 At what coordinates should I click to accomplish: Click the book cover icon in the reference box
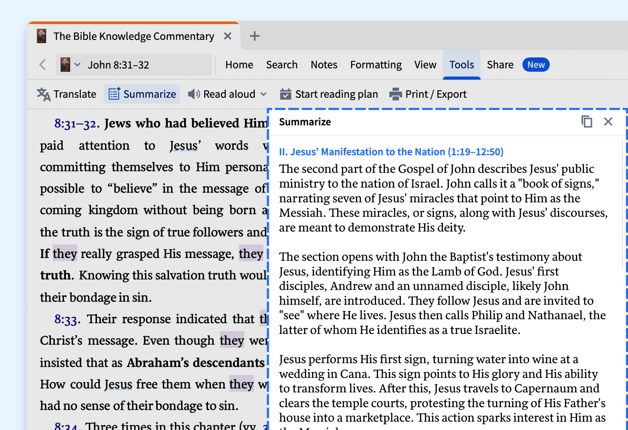(x=65, y=64)
